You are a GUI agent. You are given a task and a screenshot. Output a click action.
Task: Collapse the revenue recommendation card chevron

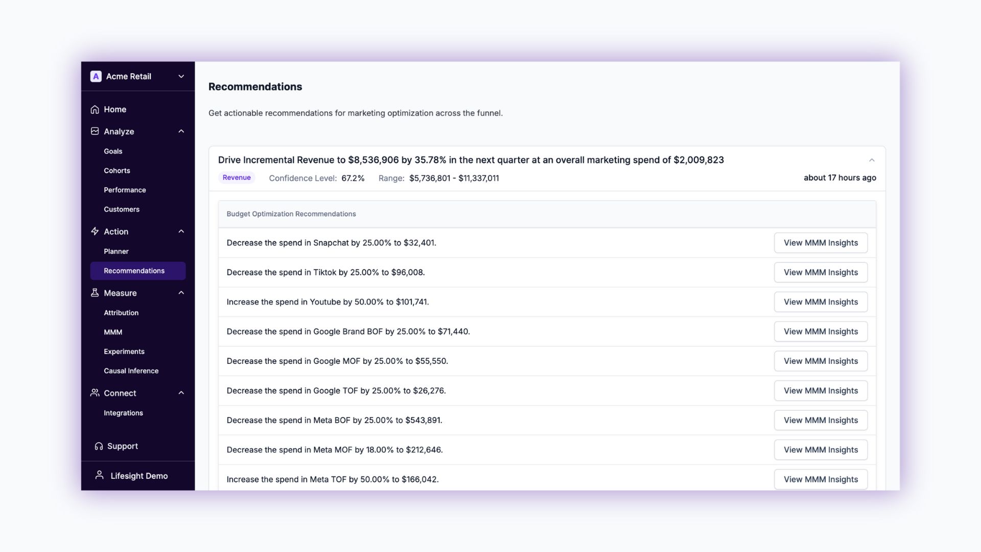[x=872, y=160]
